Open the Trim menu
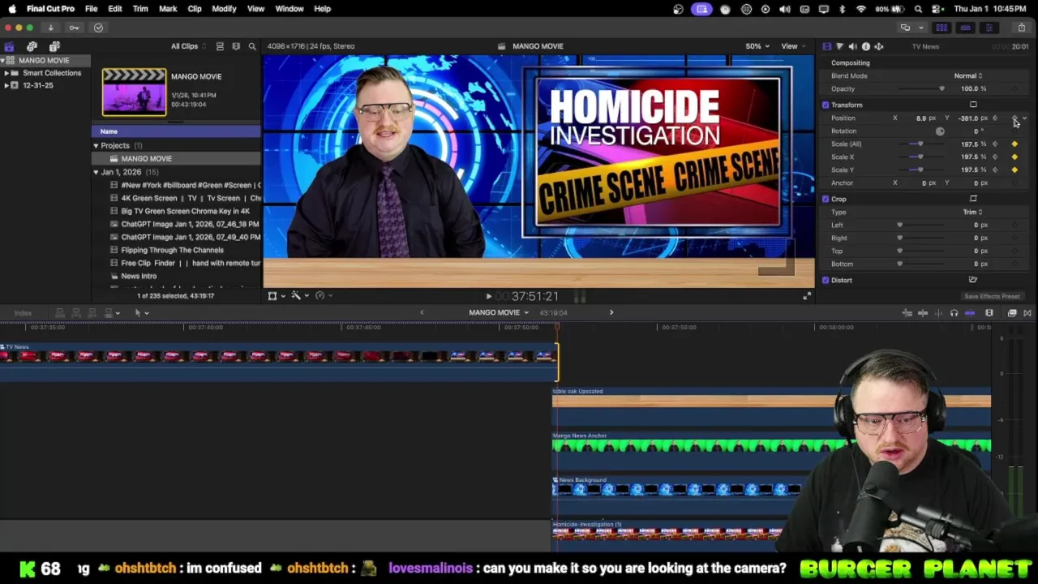The image size is (1038, 584). (140, 9)
